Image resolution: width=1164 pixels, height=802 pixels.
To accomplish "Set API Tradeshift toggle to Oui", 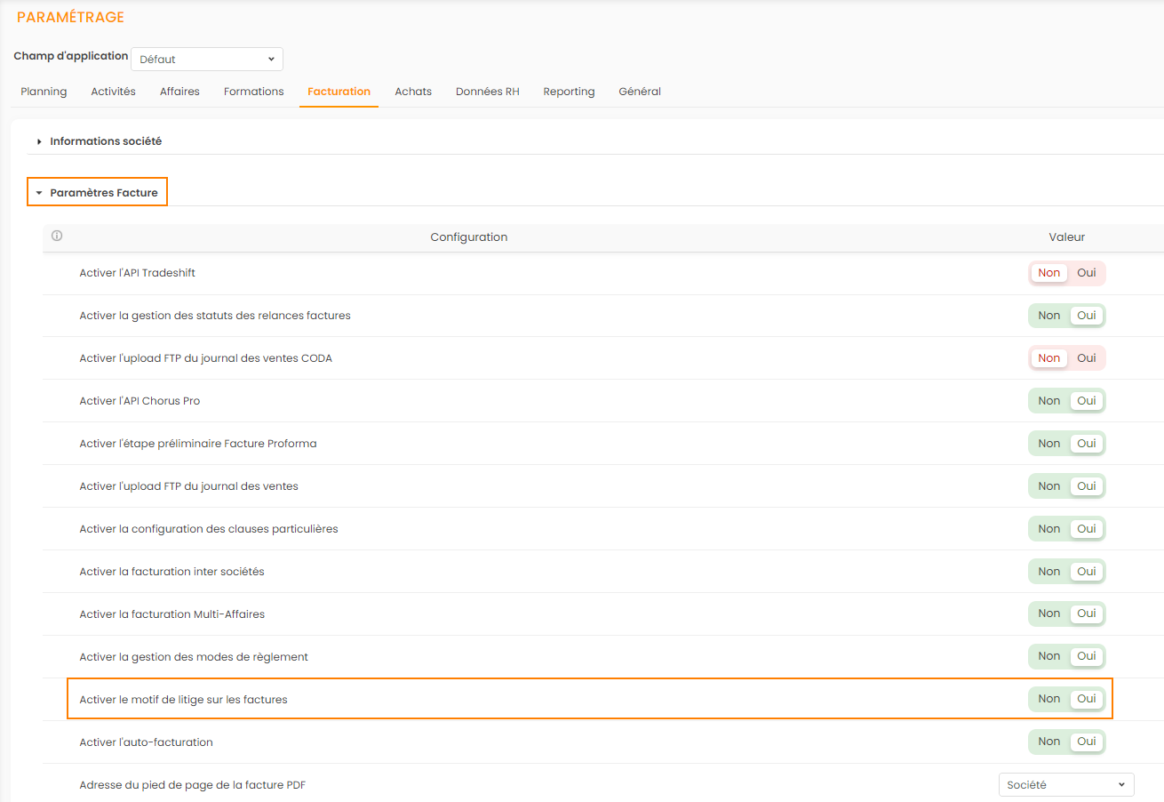I will 1086,273.
